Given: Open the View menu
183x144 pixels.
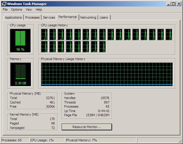Looking at the screenshot, I should pos(29,9).
